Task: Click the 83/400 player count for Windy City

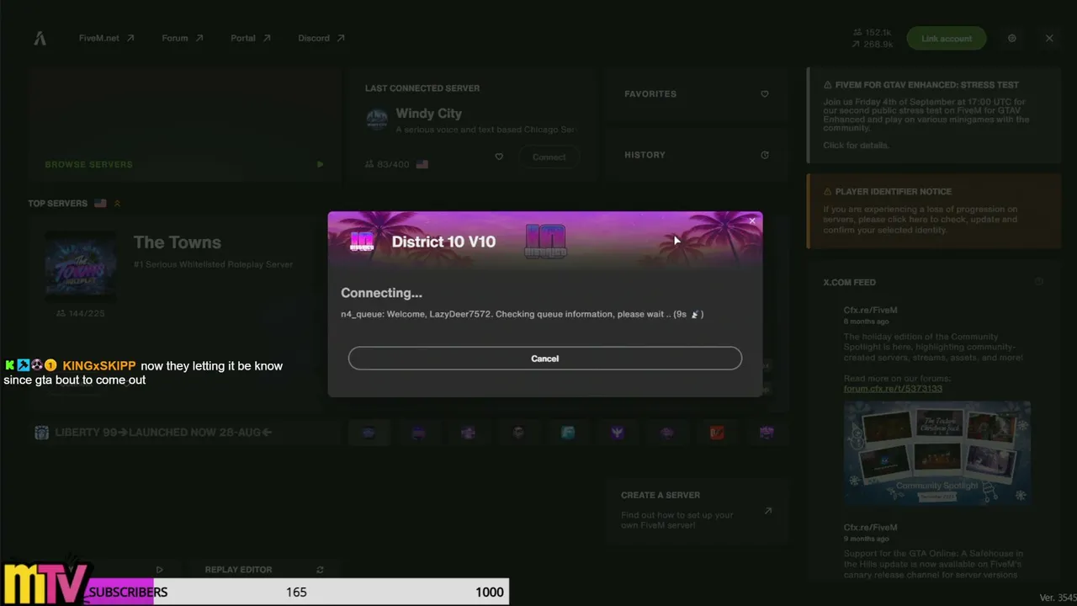Action: (x=387, y=164)
